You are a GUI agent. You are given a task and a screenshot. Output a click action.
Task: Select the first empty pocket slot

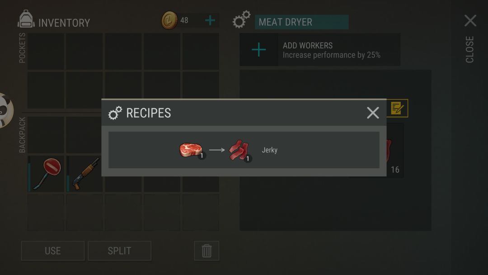(x=46, y=52)
